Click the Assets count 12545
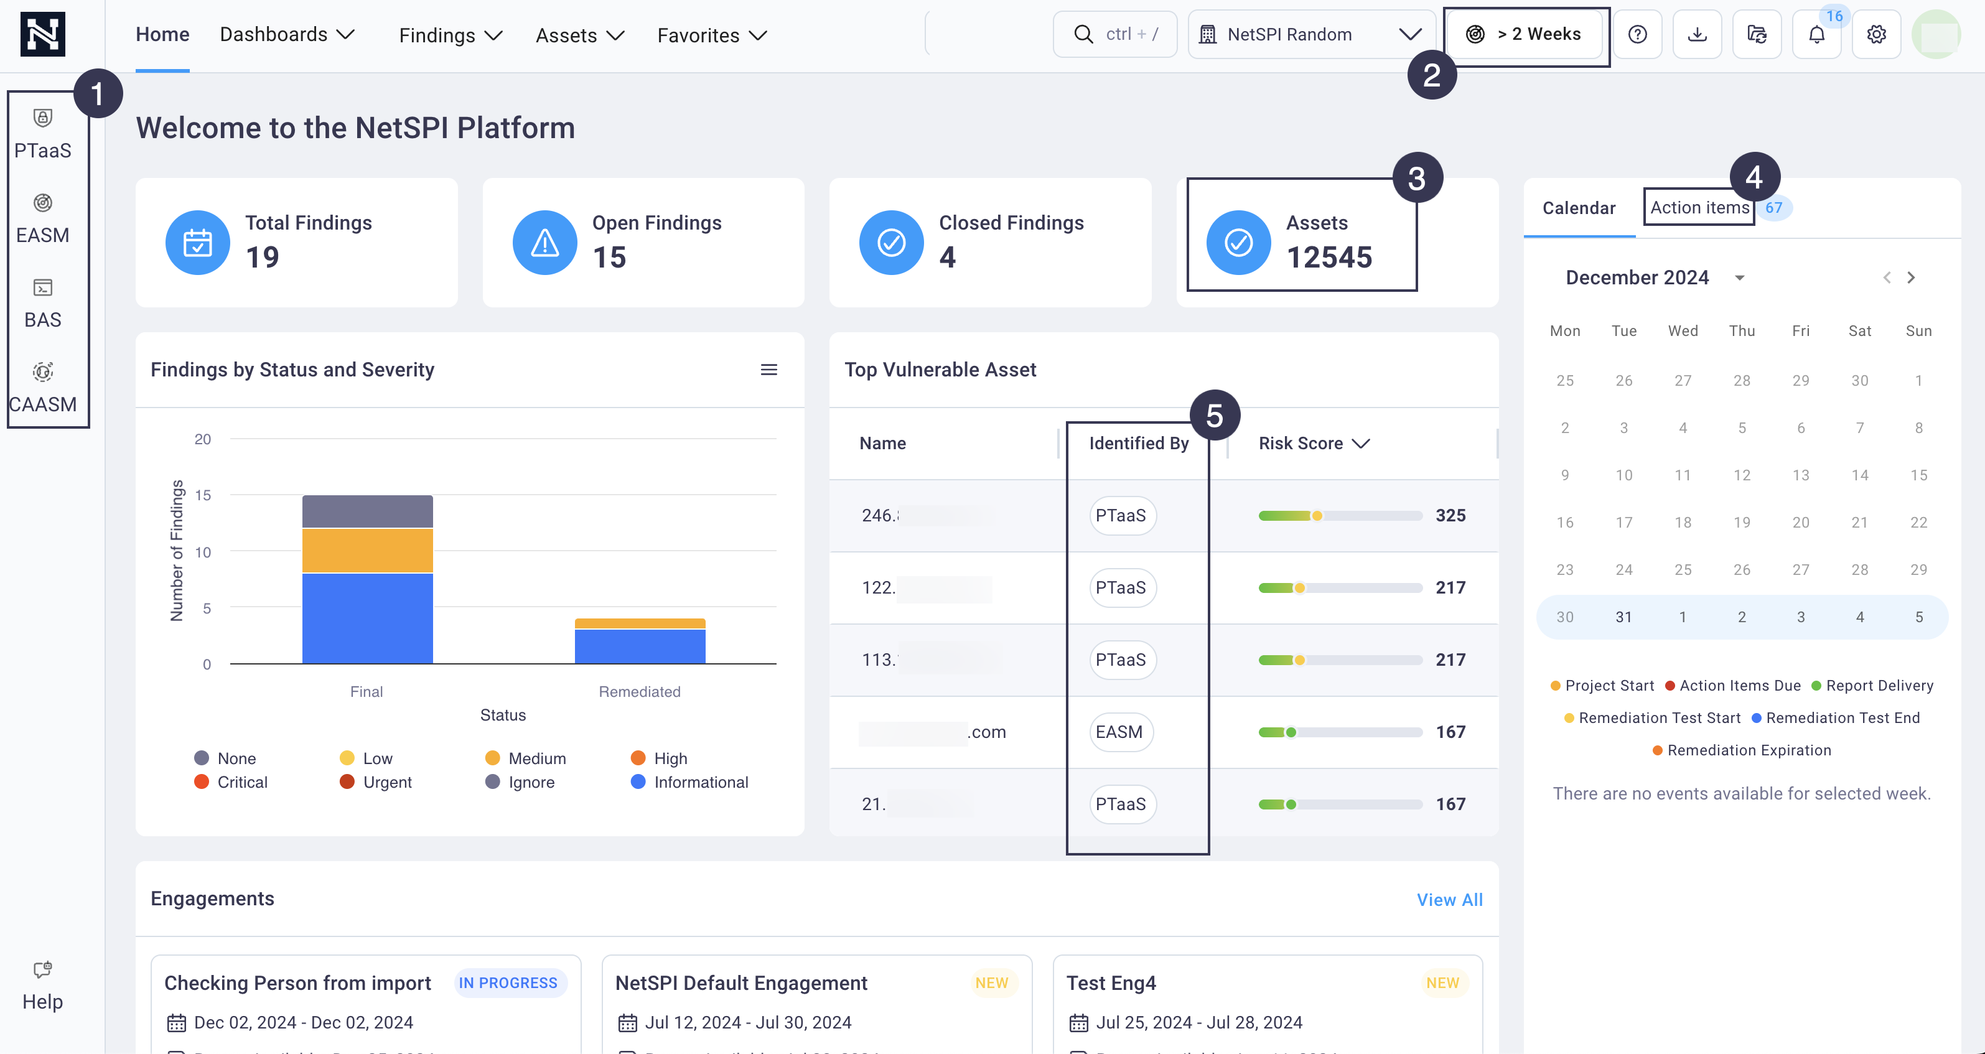 [x=1329, y=256]
